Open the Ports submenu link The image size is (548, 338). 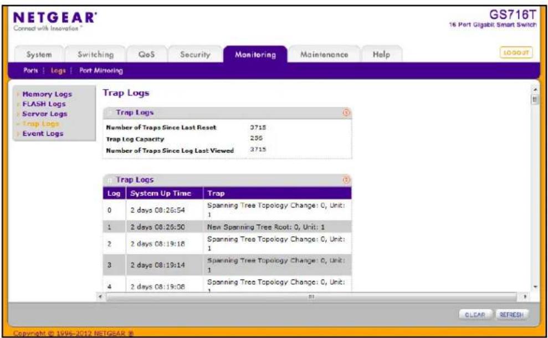pos(30,70)
